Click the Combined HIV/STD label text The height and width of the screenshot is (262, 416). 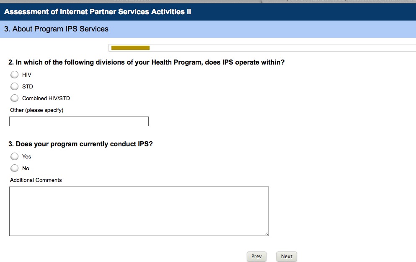(x=46, y=98)
